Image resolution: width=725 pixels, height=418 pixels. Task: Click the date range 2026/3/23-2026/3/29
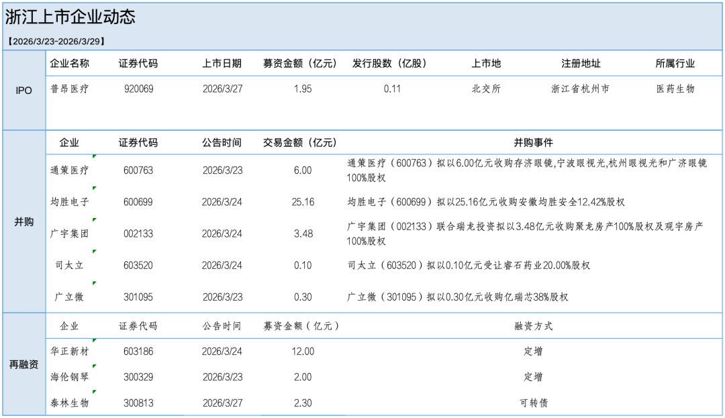coord(56,41)
